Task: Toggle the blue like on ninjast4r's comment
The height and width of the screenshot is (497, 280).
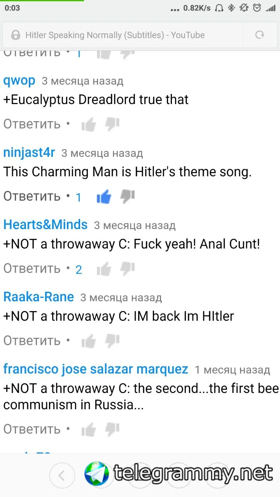Action: tap(104, 197)
